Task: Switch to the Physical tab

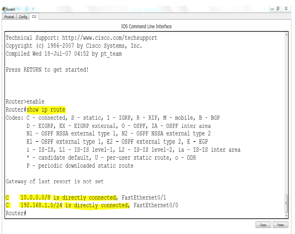Action: click(x=9, y=17)
